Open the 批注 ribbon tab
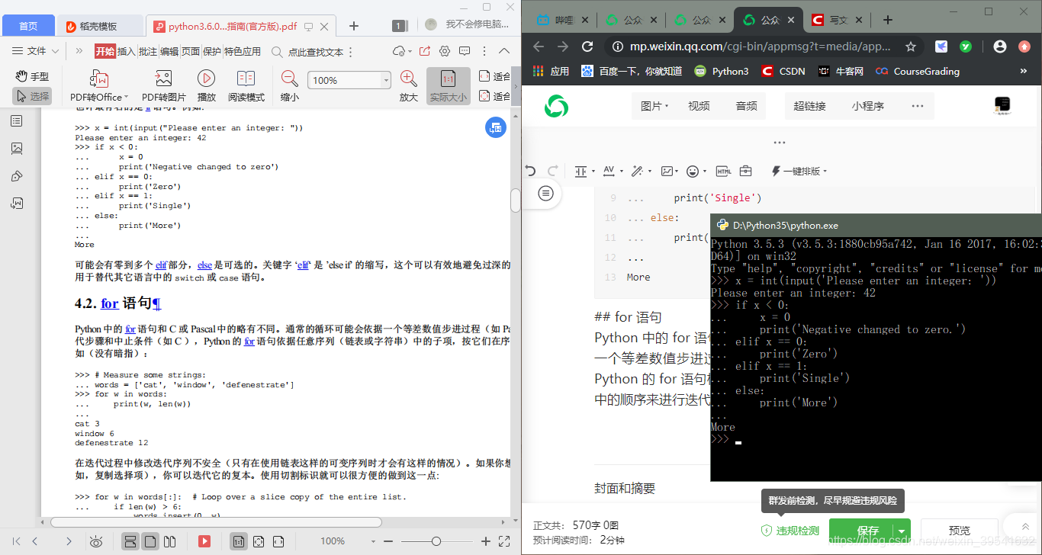Viewport: 1042px width, 555px height. click(x=147, y=51)
